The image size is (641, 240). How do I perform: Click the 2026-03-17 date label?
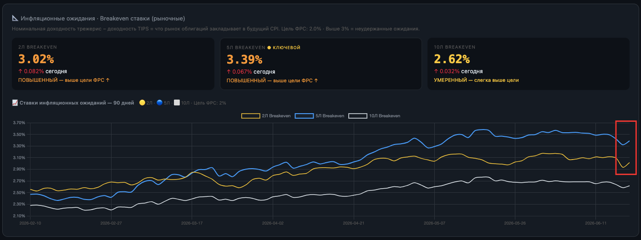coord(192,223)
